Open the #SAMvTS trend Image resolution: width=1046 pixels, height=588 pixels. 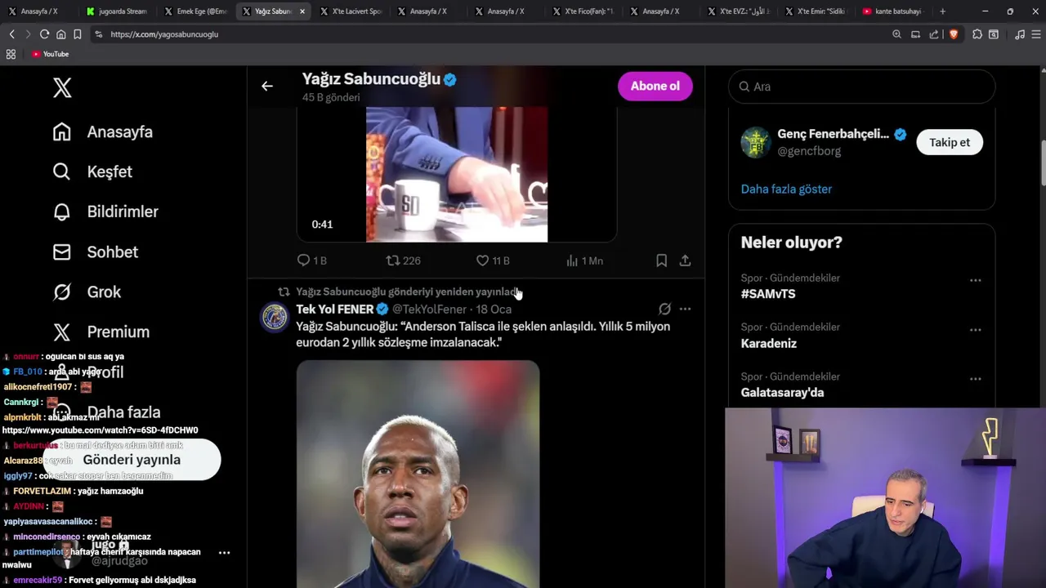[768, 294]
